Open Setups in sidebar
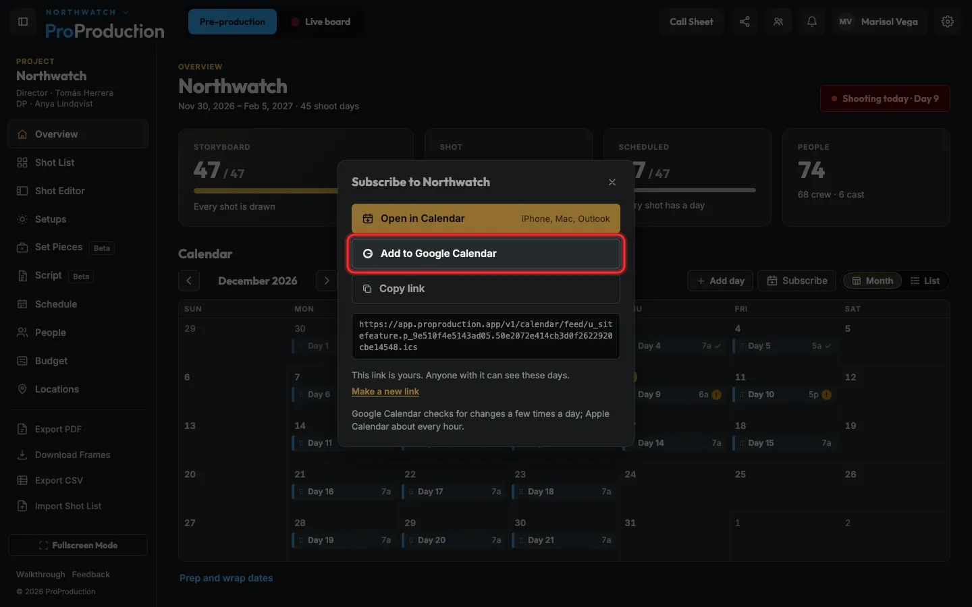 tap(78, 219)
